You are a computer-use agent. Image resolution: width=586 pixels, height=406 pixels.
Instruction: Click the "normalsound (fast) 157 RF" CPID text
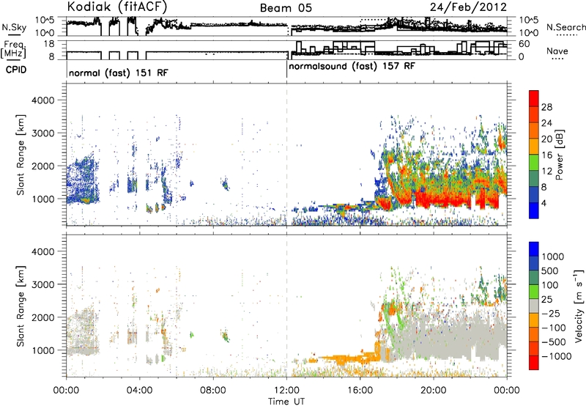click(x=352, y=66)
